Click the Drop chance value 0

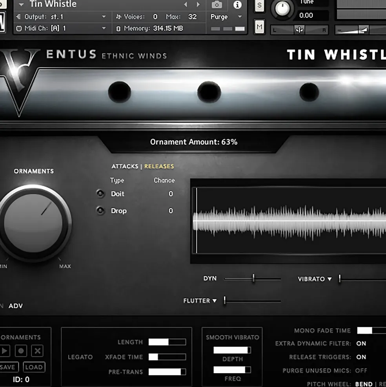[171, 211]
